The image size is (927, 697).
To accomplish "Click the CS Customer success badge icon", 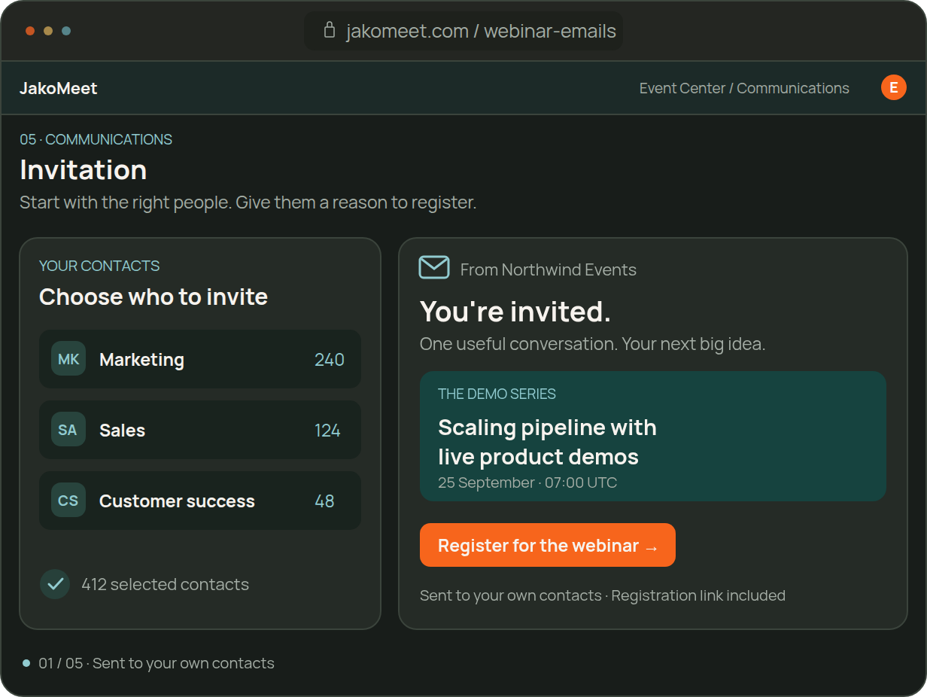I will (68, 501).
